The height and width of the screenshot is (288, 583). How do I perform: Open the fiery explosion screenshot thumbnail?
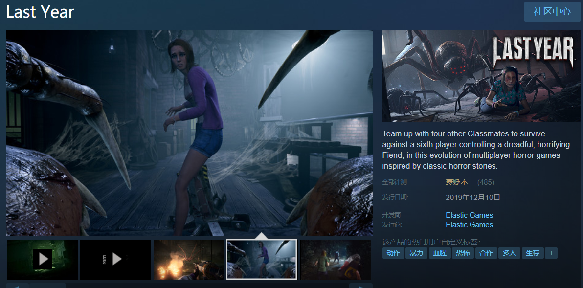tap(189, 259)
